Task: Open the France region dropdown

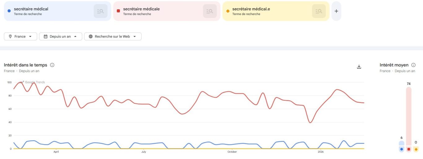Action: (20, 37)
